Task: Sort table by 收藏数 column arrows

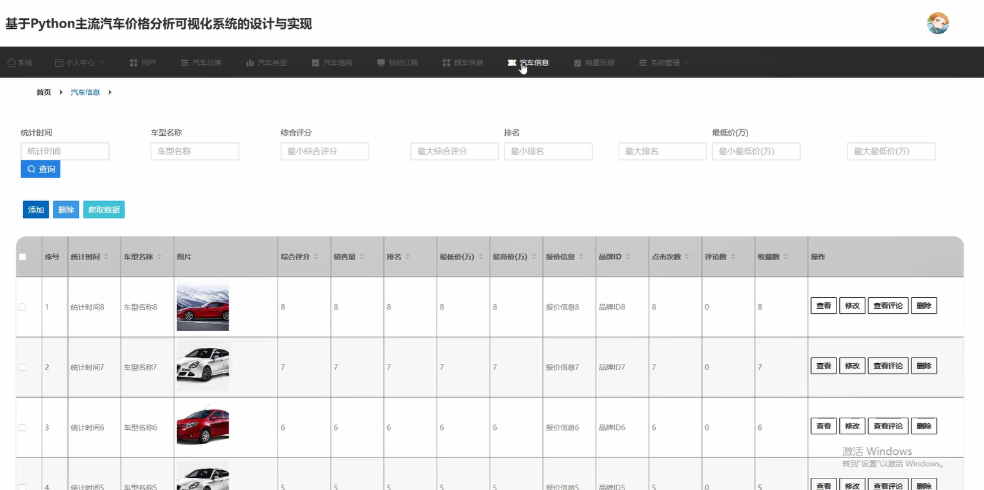Action: 786,257
